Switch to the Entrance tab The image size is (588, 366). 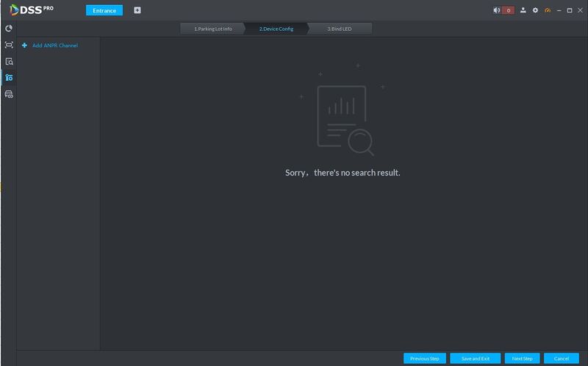click(104, 10)
